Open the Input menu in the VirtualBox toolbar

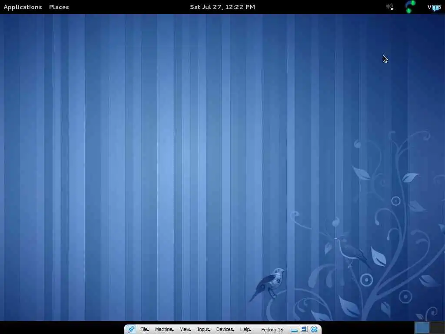click(x=203, y=330)
